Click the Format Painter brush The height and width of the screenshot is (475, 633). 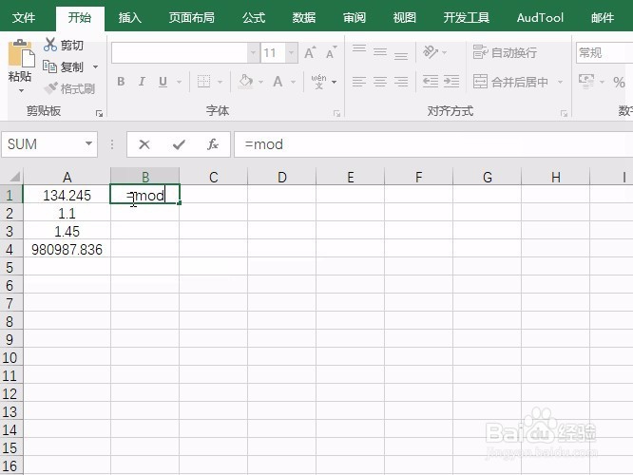point(51,87)
